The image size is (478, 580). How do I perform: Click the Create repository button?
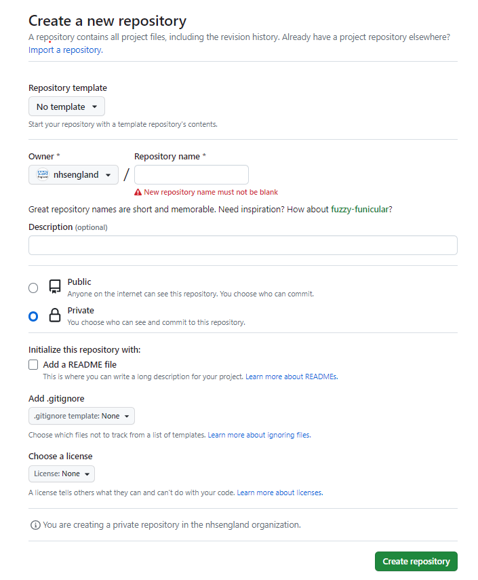pos(416,562)
